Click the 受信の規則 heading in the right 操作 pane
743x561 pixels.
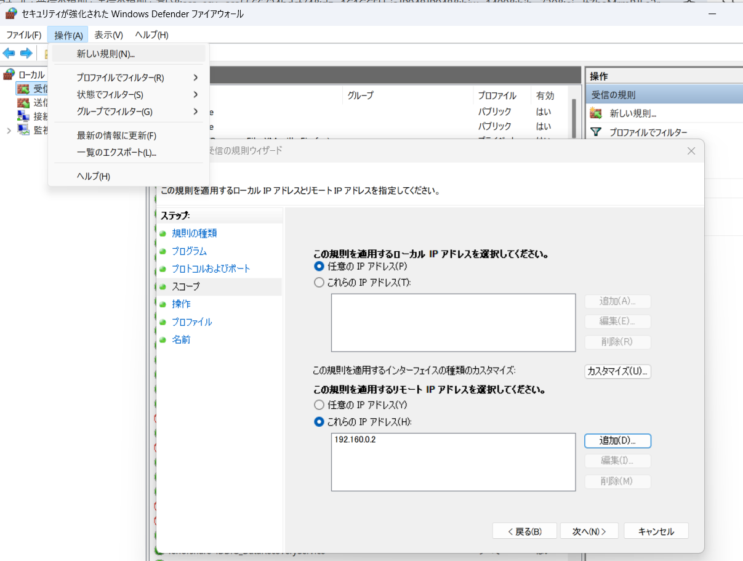coord(664,95)
